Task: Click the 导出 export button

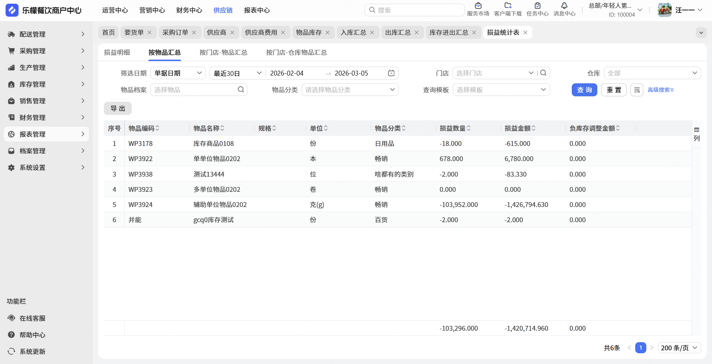Action: point(118,108)
